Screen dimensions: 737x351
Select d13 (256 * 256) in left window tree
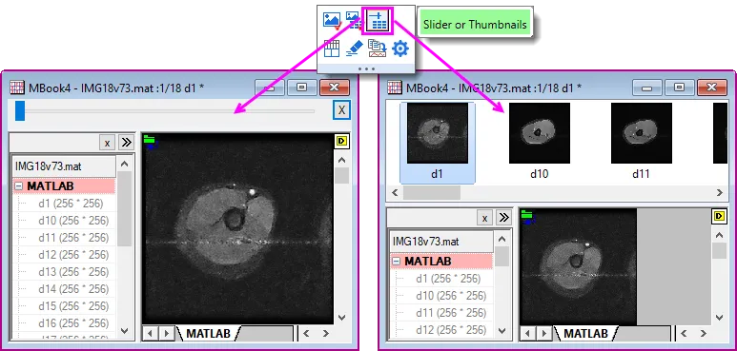pos(73,272)
